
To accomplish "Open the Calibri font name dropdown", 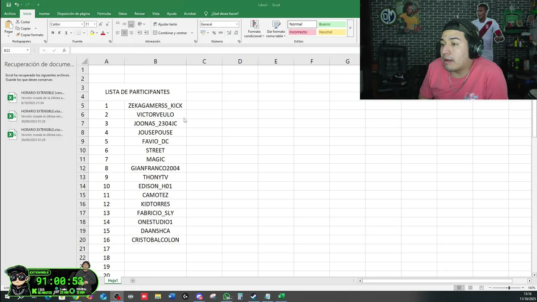I will tap(82, 24).
